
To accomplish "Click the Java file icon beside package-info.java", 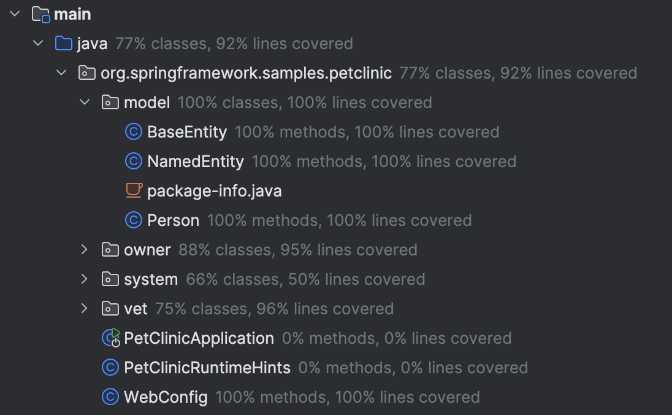I will point(133,190).
